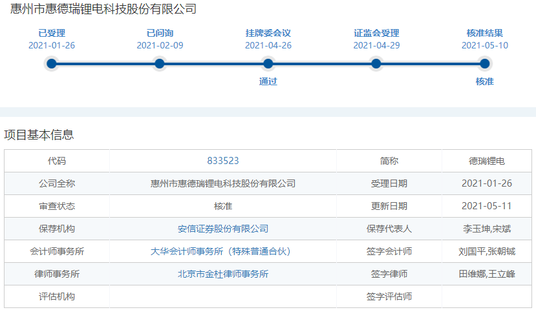Click the 通过 result under 挂牌委会议
Screen dimensions: 536x310
tap(268, 81)
